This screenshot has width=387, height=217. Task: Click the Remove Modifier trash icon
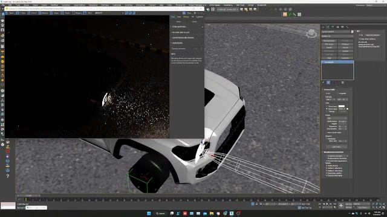pyautogui.click(x=343, y=83)
